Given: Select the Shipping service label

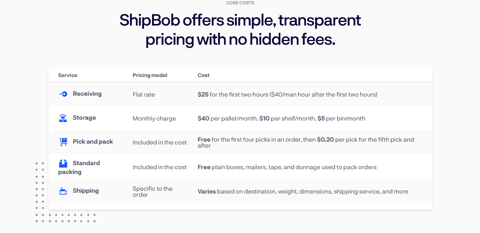Looking at the screenshot, I should (x=86, y=191).
